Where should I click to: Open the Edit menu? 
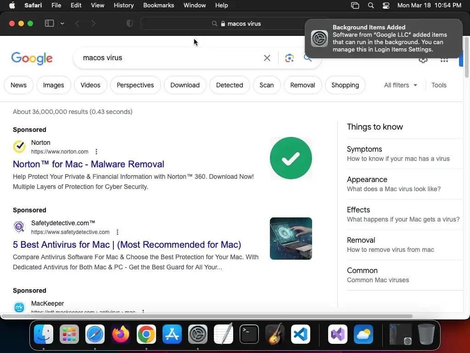[x=76, y=5]
